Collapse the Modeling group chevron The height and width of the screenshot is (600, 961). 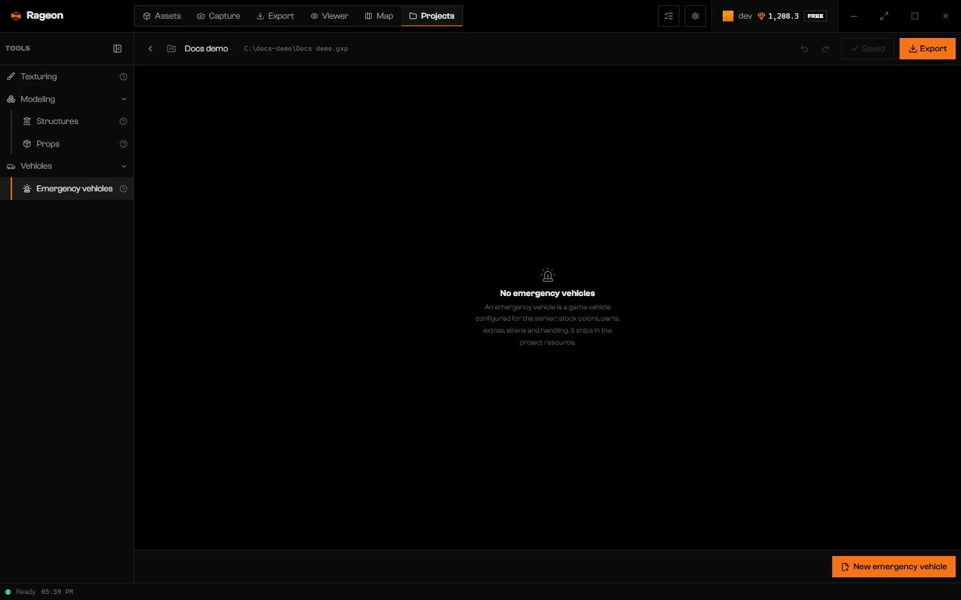(123, 99)
